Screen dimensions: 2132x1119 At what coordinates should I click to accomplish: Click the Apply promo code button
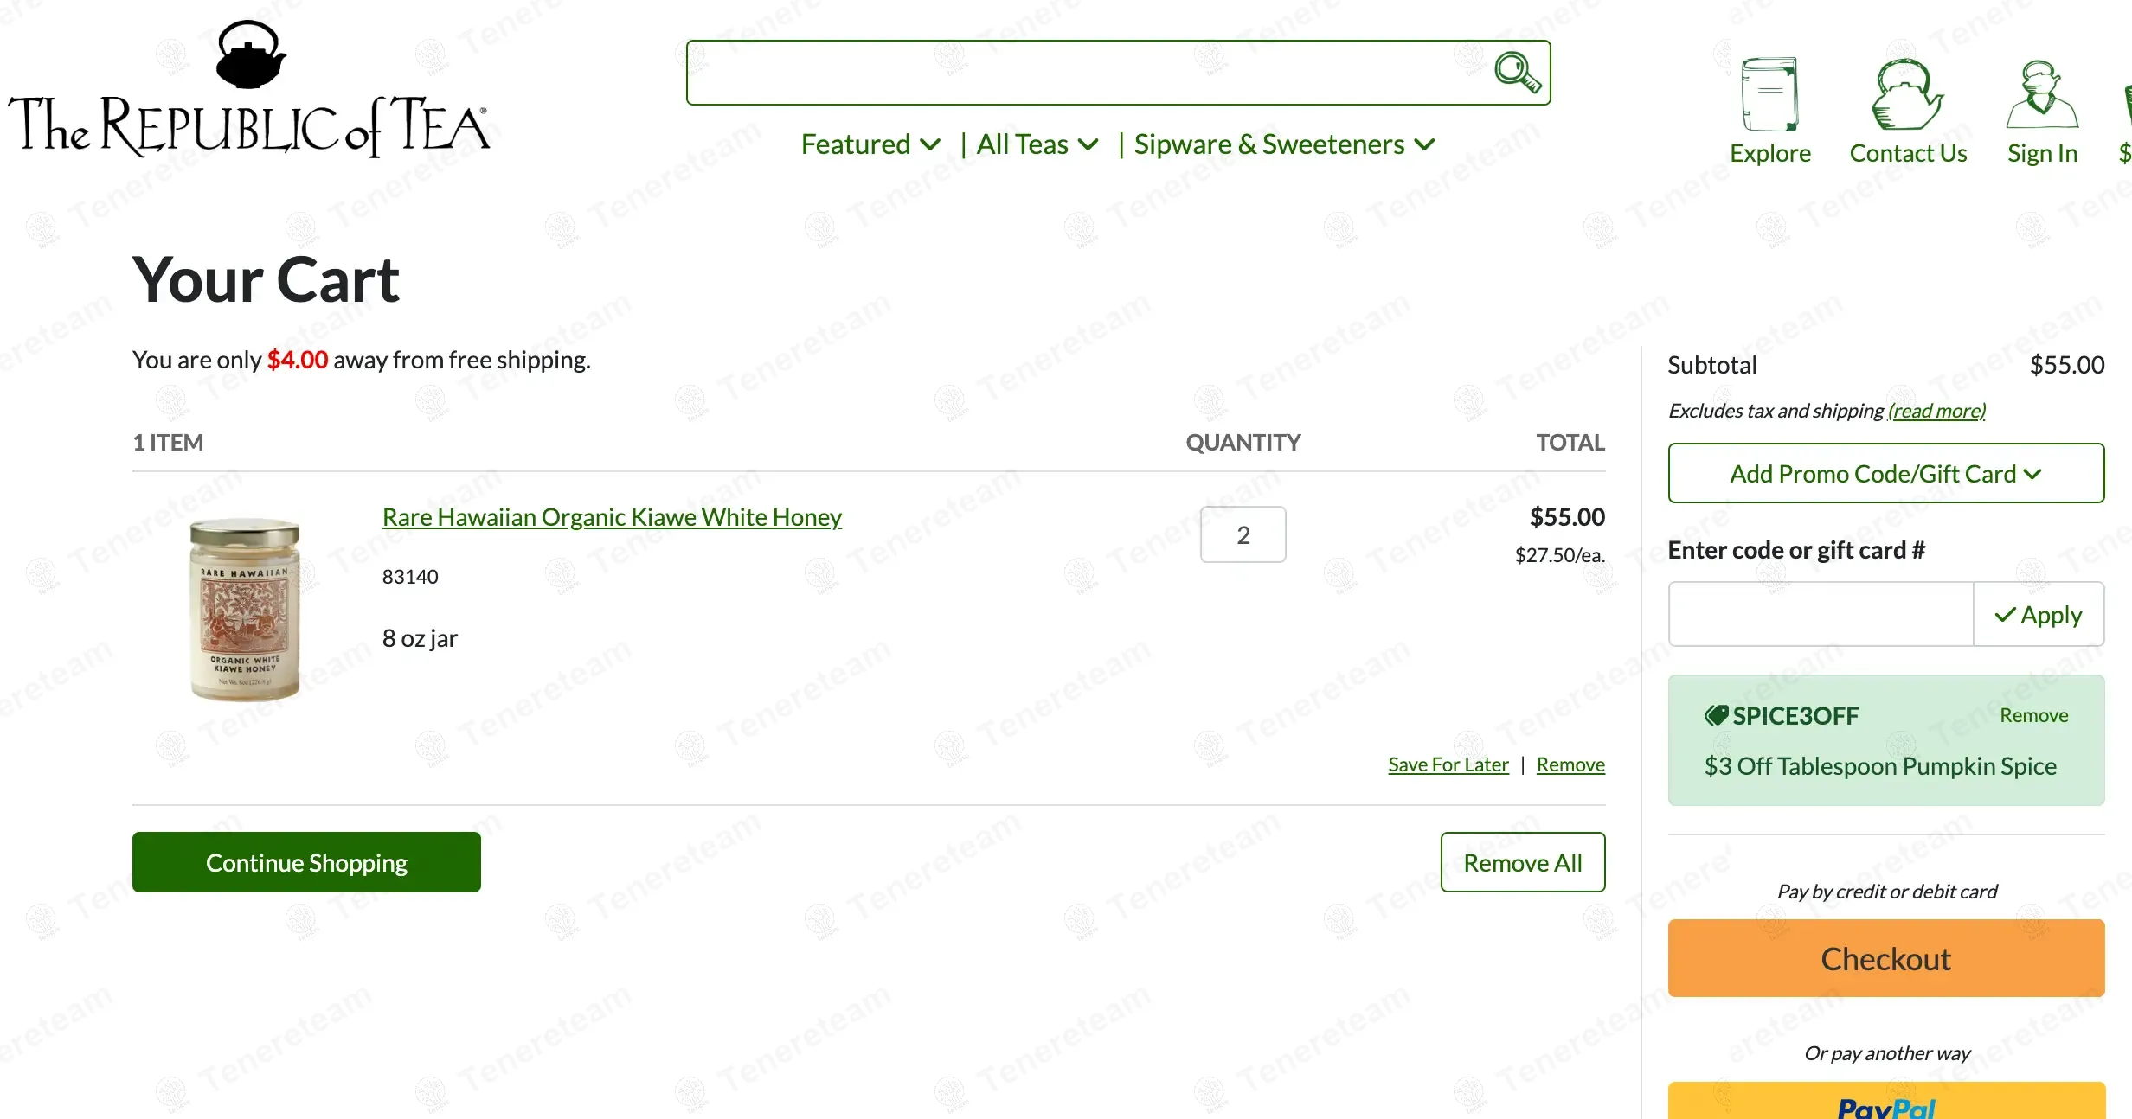pos(2039,615)
